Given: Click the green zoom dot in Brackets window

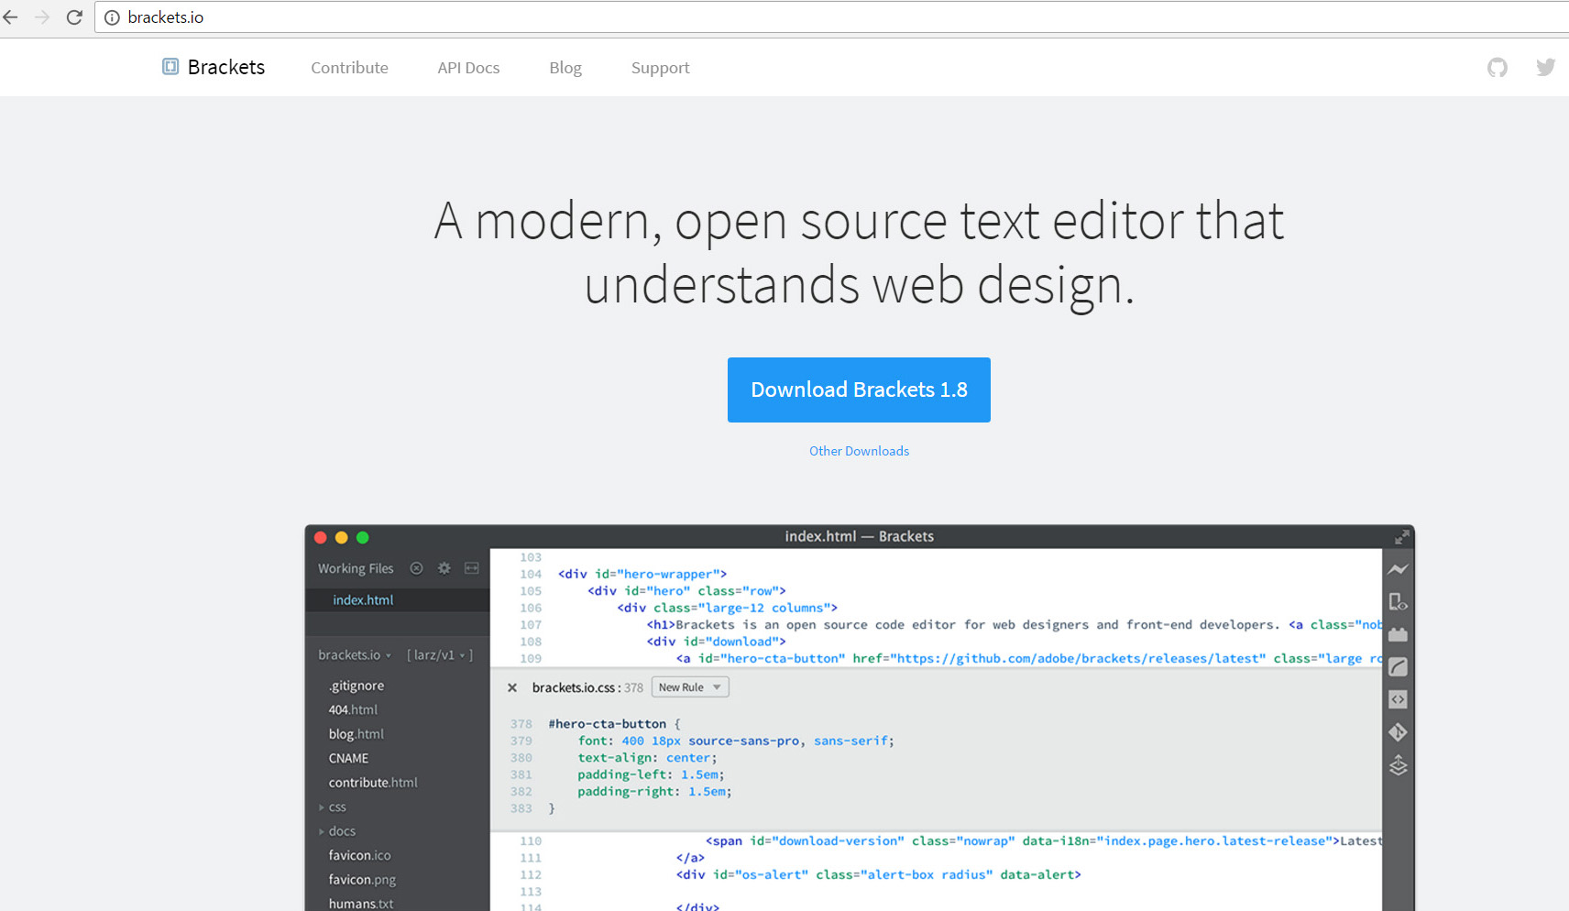Looking at the screenshot, I should pos(363,538).
